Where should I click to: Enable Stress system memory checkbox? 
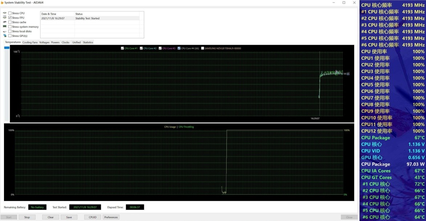pyautogui.click(x=10, y=27)
